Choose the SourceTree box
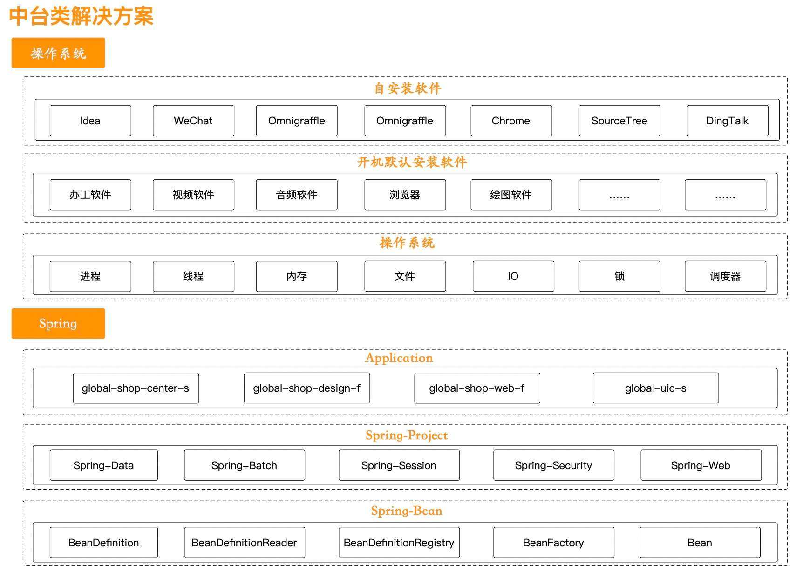Viewport: 803px width, 572px height. tap(619, 121)
